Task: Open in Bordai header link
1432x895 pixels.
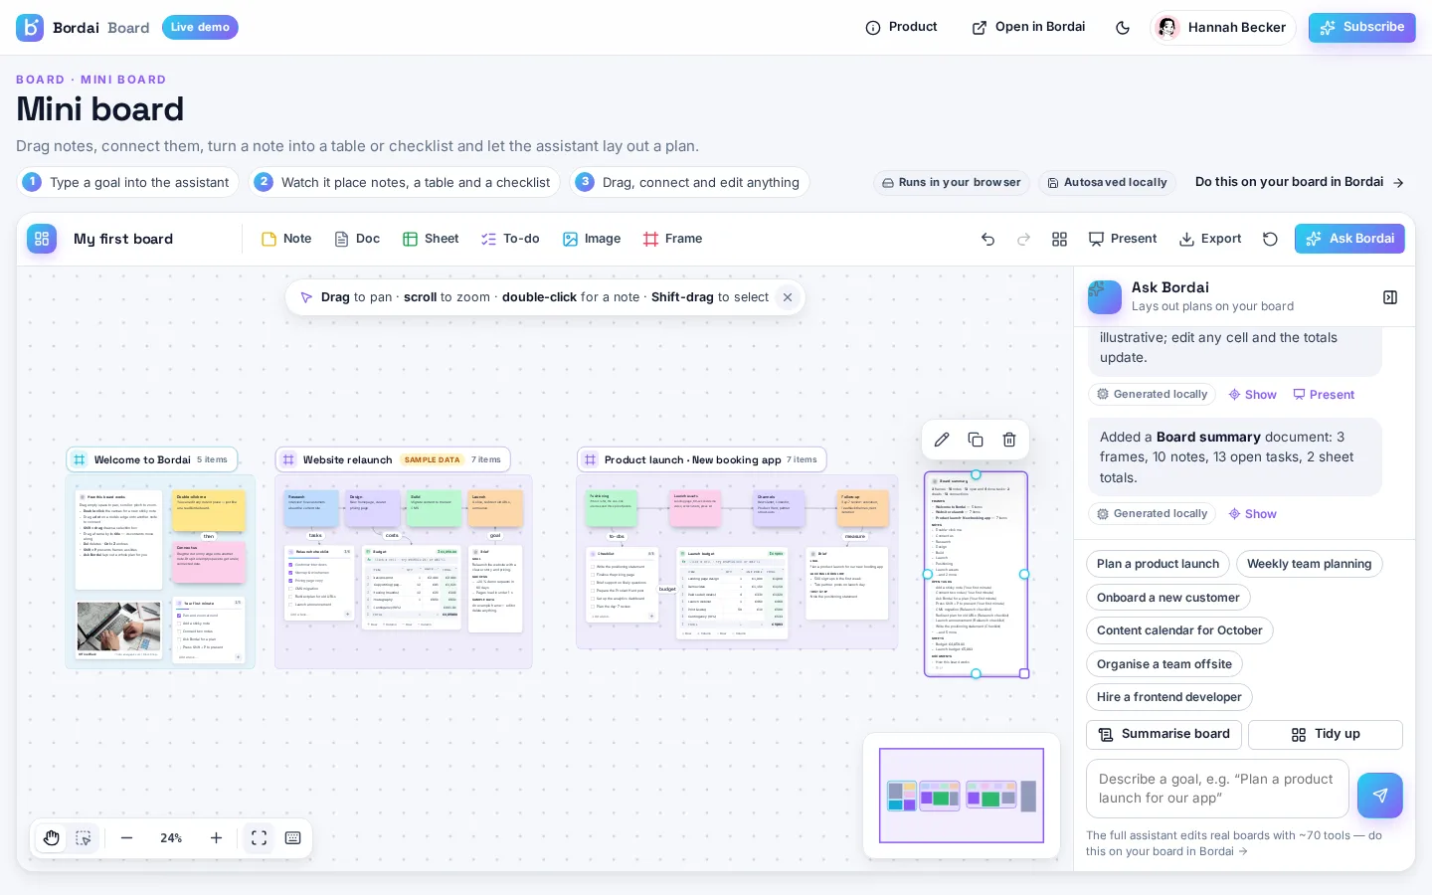Action: (1028, 28)
